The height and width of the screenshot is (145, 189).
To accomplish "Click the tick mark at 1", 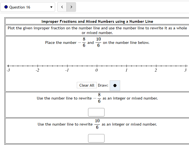I will click(127, 66).
